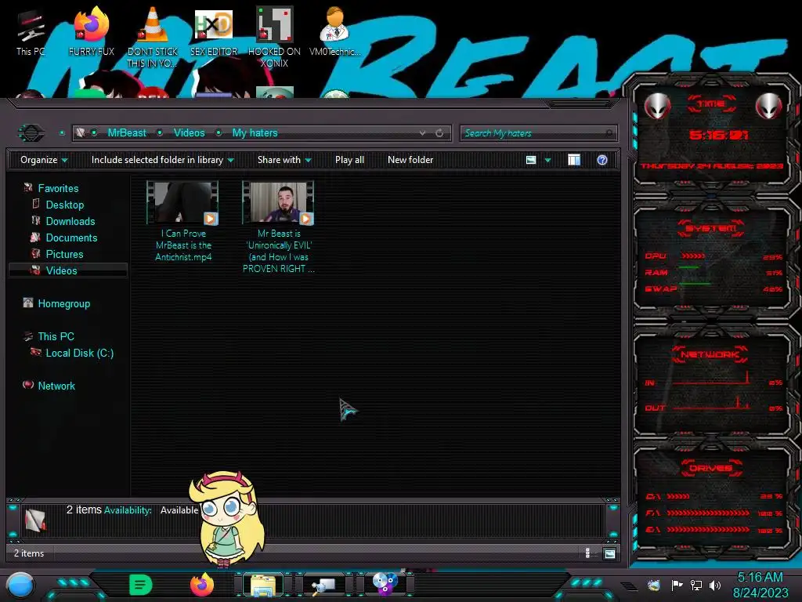The image size is (802, 602).
Task: Click the Availability label in details pane
Action: pyautogui.click(x=128, y=510)
